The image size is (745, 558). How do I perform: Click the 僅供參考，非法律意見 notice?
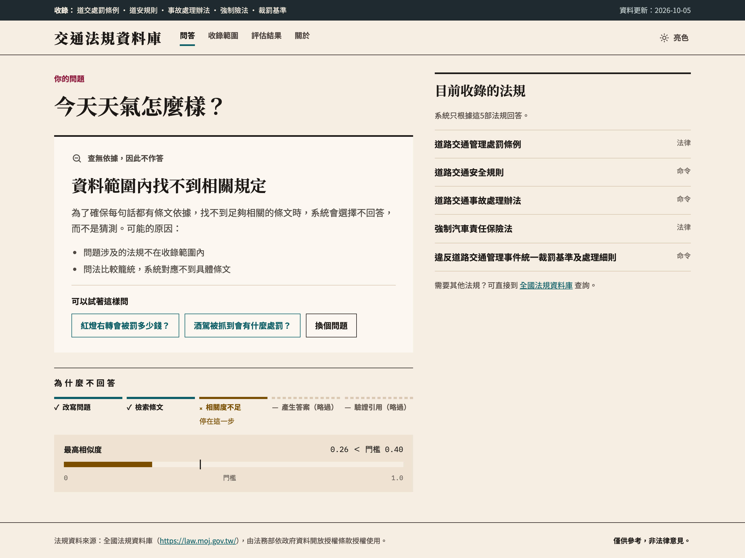click(652, 541)
